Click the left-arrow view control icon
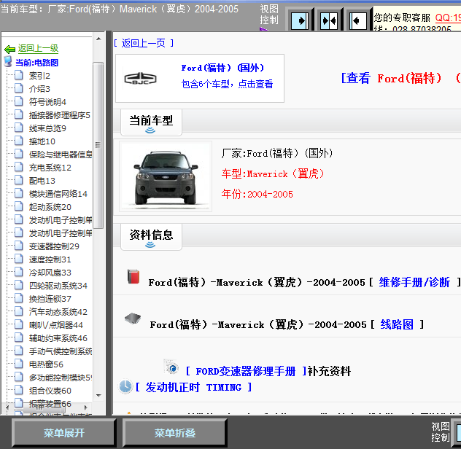Image resolution: width=461 pixels, height=449 pixels. (x=358, y=20)
